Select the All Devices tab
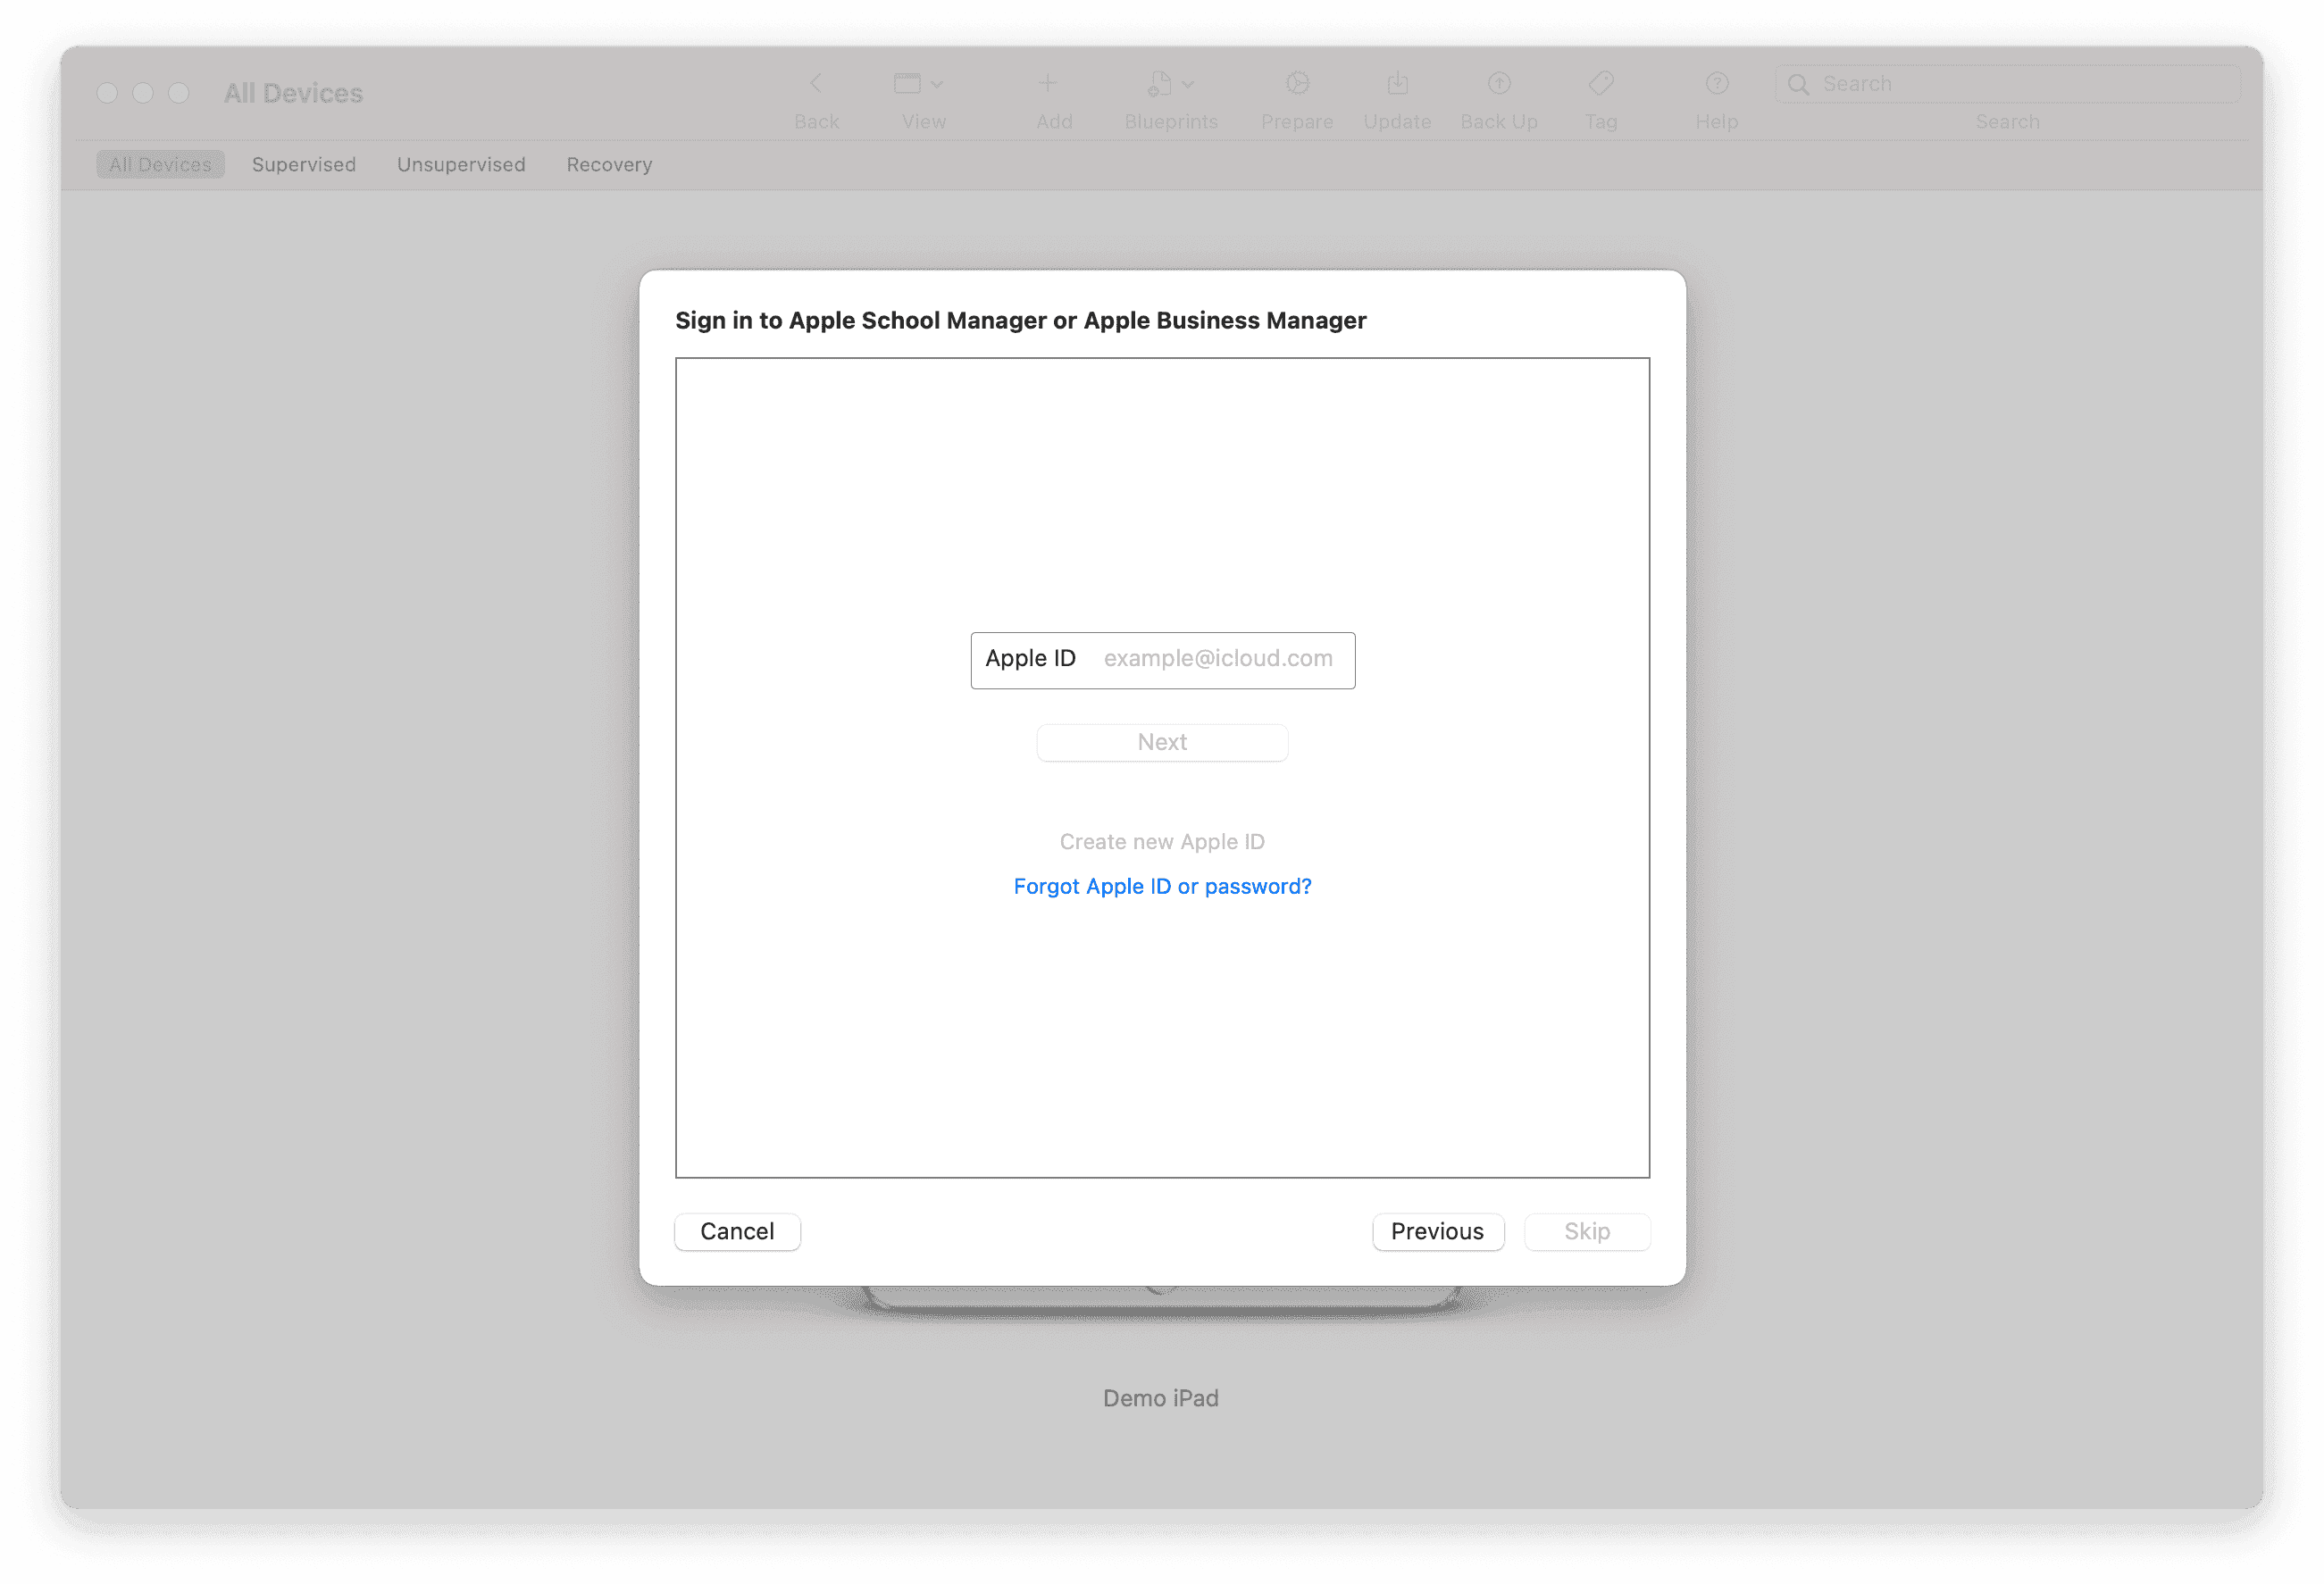This screenshot has width=2324, height=1584. [x=161, y=163]
